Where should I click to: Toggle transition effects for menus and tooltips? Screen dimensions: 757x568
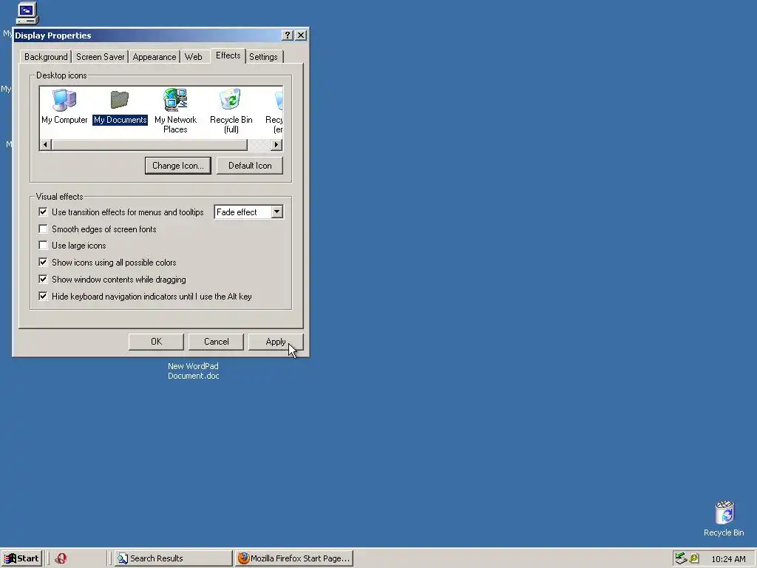pyautogui.click(x=43, y=212)
